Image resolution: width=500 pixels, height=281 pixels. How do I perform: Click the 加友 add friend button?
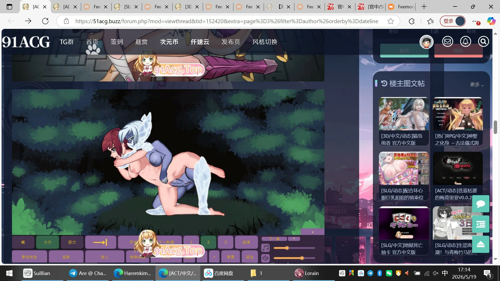click(458, 50)
